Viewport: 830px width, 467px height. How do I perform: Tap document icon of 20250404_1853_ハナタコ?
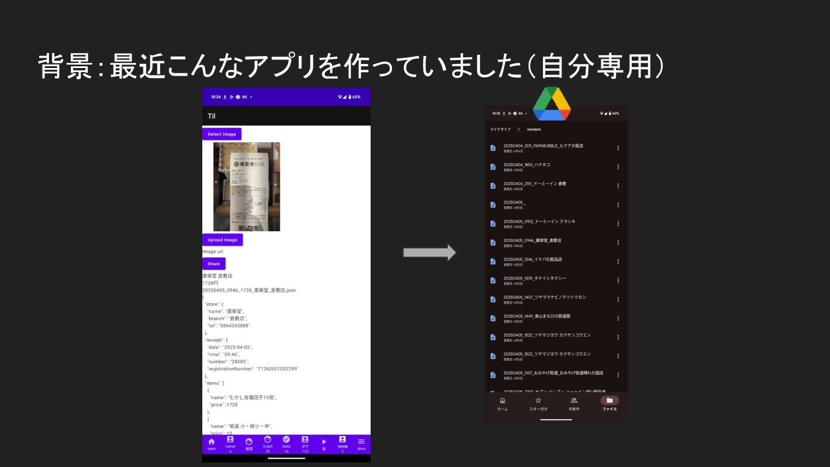tap(493, 167)
